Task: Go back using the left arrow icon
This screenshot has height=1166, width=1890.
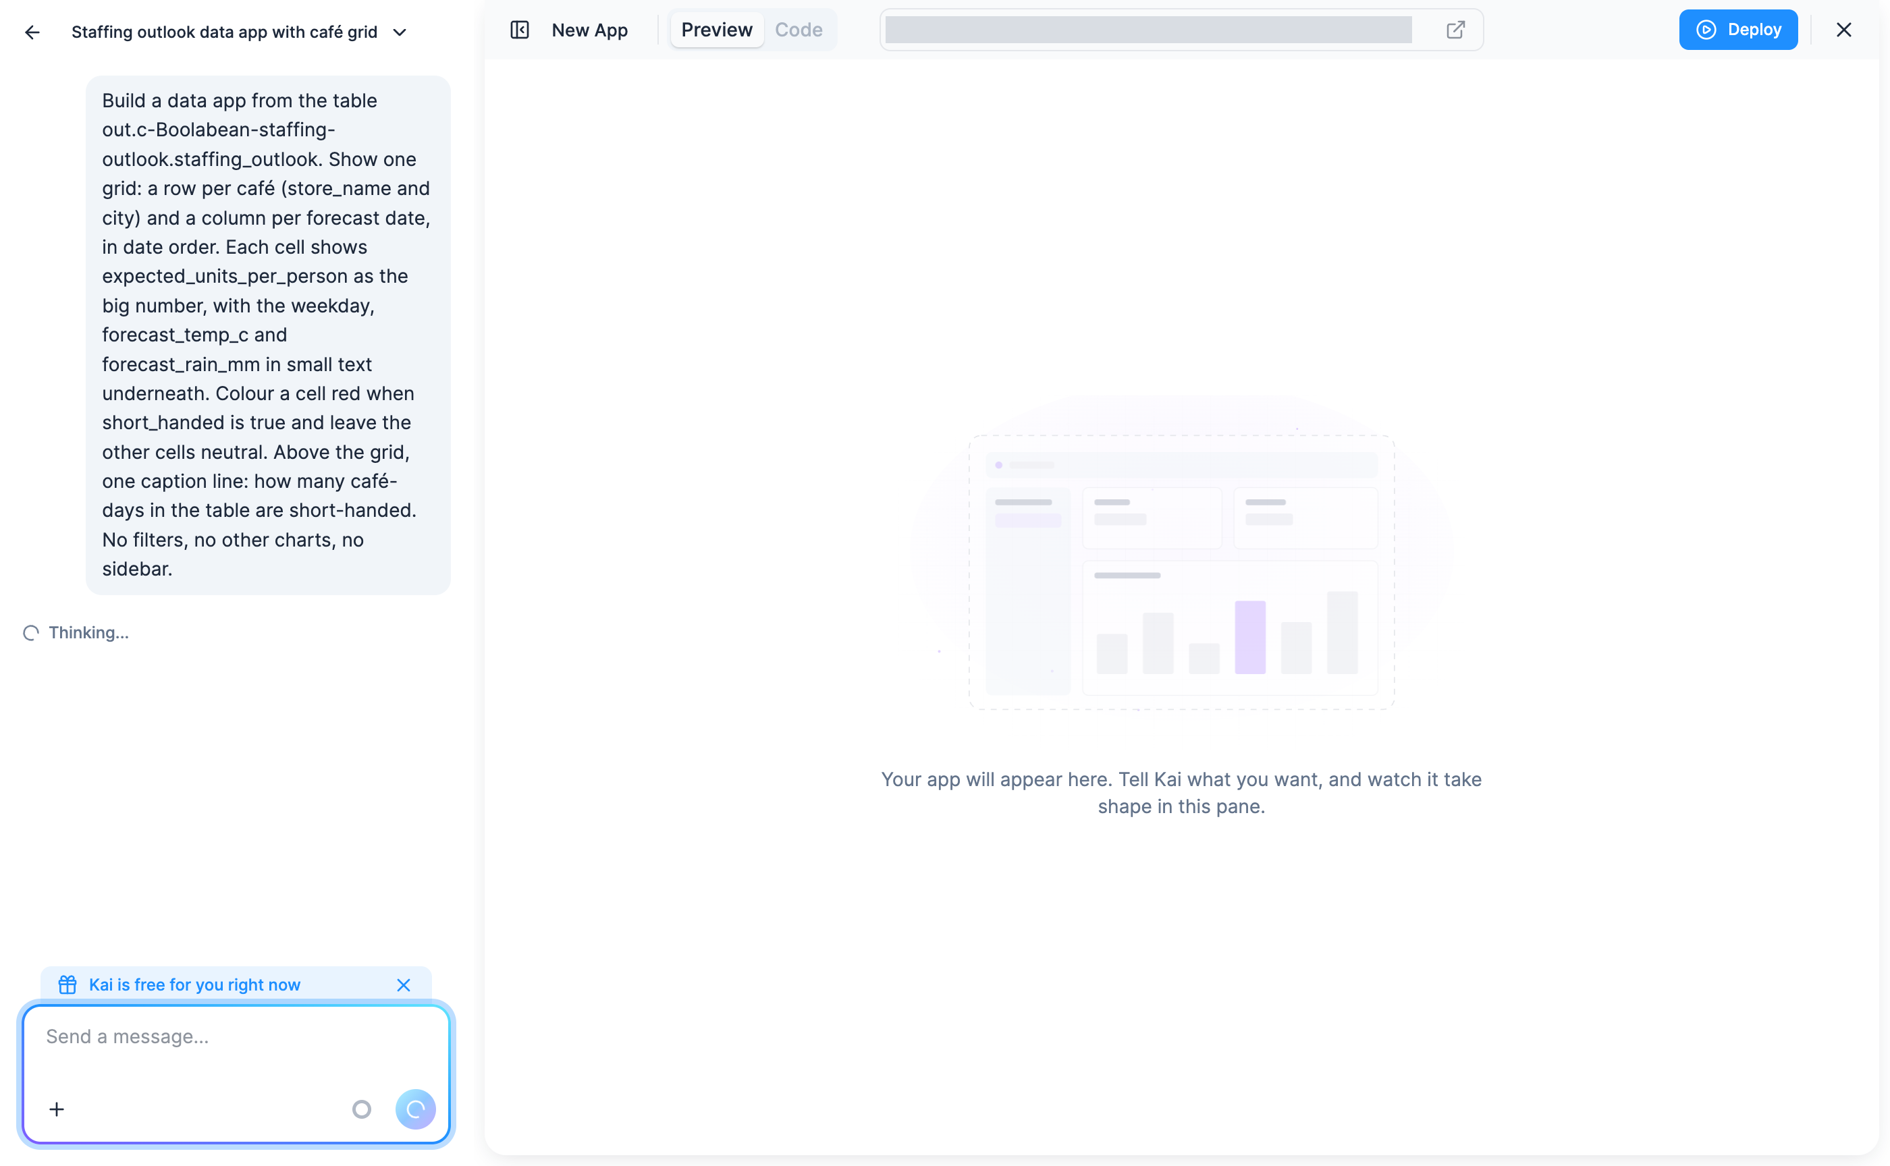Action: click(x=32, y=32)
